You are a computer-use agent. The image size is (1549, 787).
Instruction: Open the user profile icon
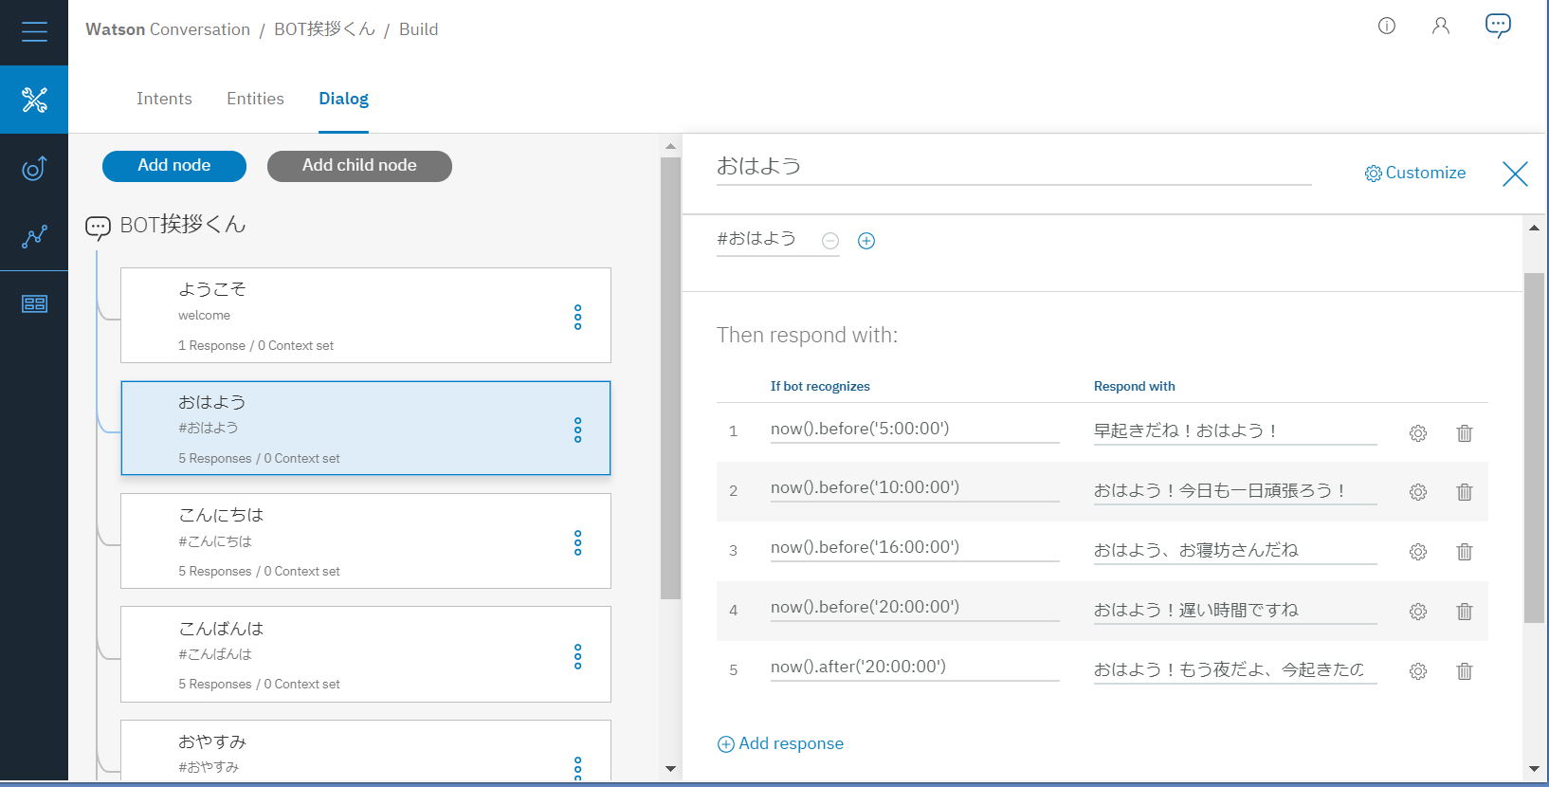click(1441, 26)
